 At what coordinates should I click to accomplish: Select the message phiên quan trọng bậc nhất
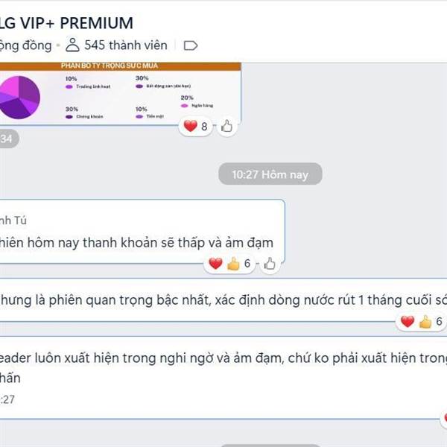coord(223,300)
